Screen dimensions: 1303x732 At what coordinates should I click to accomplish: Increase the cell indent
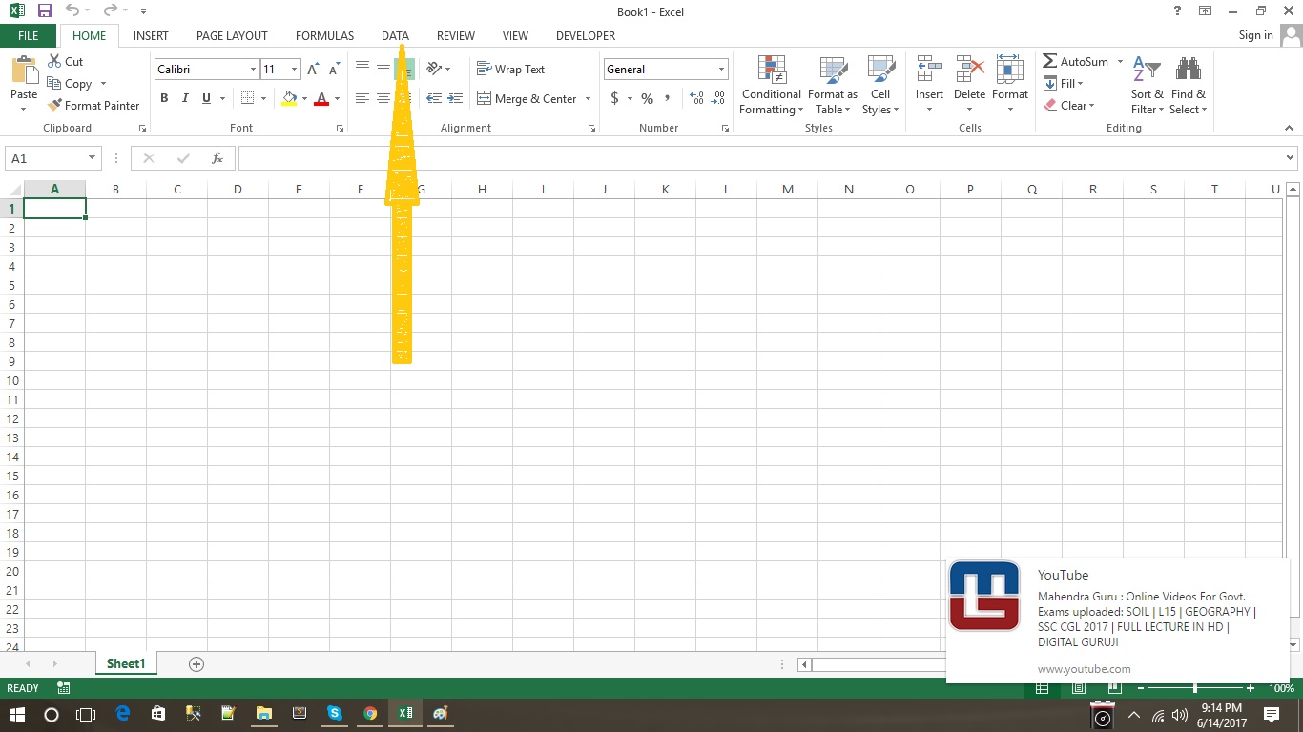tap(455, 98)
